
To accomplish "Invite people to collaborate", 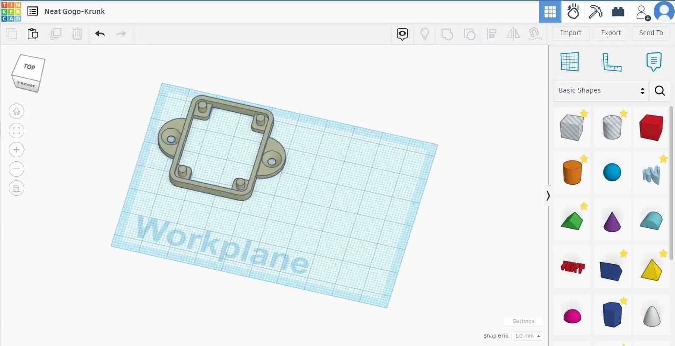I will [643, 12].
